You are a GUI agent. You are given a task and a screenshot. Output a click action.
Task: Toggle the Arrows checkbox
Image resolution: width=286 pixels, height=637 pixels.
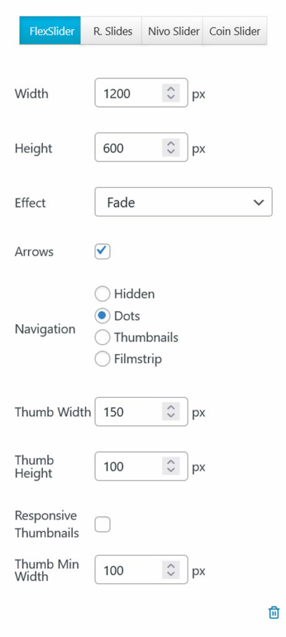[x=103, y=251]
